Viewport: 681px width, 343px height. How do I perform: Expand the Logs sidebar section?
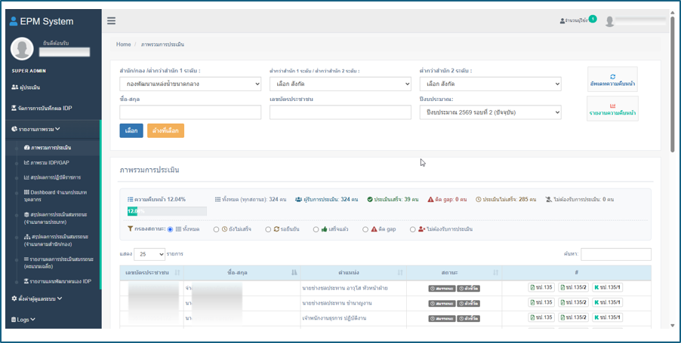23,320
